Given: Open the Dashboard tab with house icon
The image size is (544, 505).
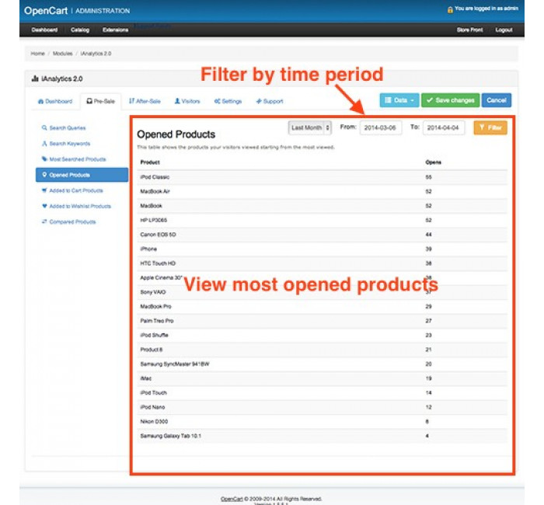Looking at the screenshot, I should point(55,101).
